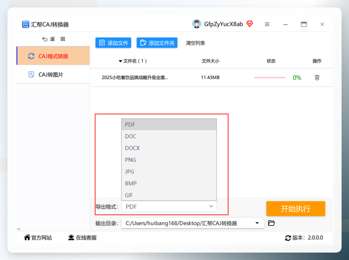Image resolution: width=349 pixels, height=260 pixels.
Task: Click the version number 2.0.0.0
Action: [x=315, y=238]
